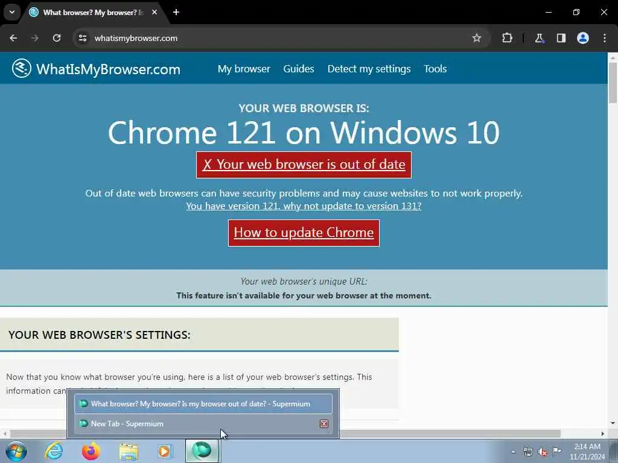618x463 pixels.
Task: Click the muted volume tray icon
Action: (x=543, y=452)
